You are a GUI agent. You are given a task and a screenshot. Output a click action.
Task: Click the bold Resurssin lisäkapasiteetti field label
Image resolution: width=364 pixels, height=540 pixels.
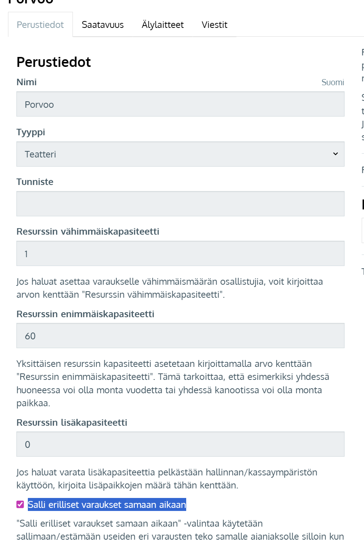pyautogui.click(x=72, y=423)
